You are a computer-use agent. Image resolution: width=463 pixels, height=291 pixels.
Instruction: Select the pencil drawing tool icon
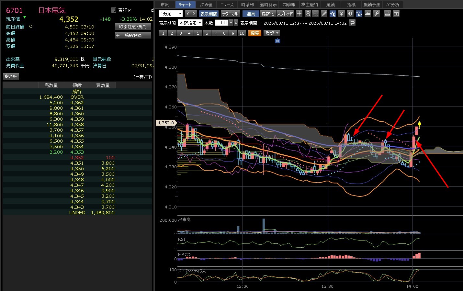pyautogui.click(x=324, y=14)
